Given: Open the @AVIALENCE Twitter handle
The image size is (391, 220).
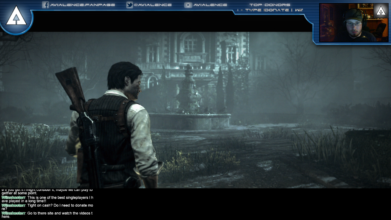Looking at the screenshot, I should point(153,5).
